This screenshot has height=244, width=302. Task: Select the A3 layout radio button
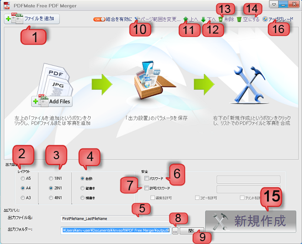pos(23,198)
